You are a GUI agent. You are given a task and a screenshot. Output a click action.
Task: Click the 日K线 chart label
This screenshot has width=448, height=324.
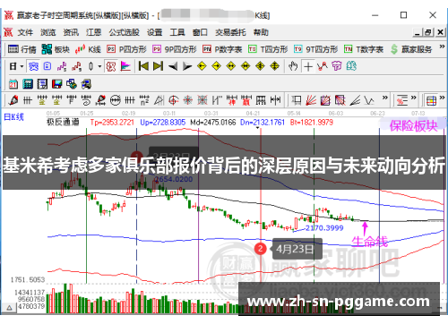point(13,117)
